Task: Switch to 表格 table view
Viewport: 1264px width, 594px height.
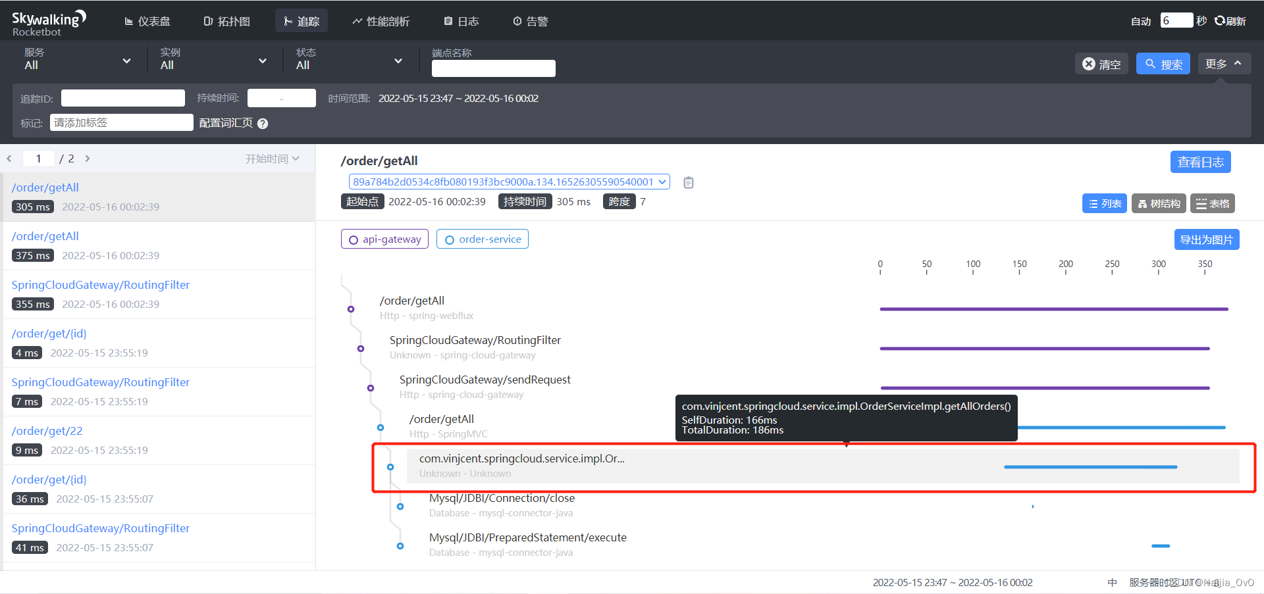Action: click(x=1212, y=203)
